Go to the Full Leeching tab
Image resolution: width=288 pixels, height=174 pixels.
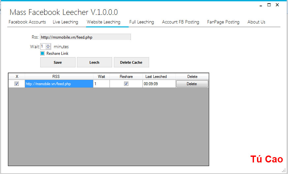(142, 22)
